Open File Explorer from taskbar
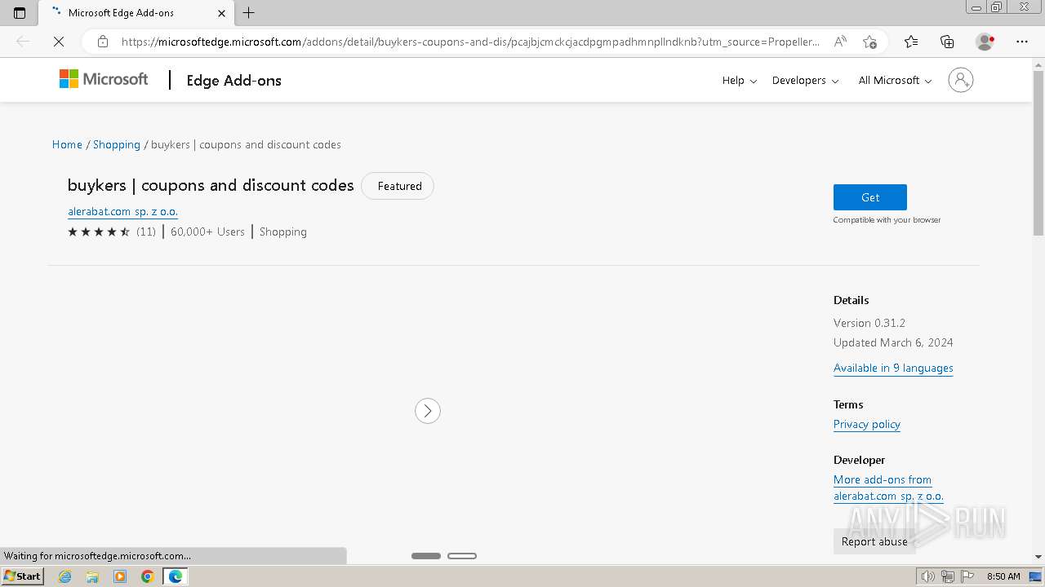1045x587 pixels. 92,576
